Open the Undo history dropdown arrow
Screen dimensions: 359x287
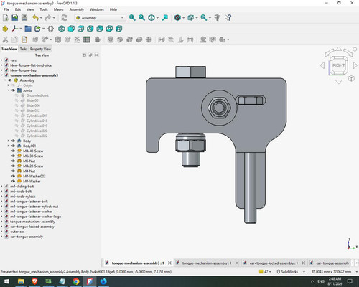[x=41, y=18]
